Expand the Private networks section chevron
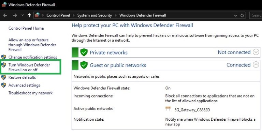This screenshot has height=135, width=262. [256, 52]
